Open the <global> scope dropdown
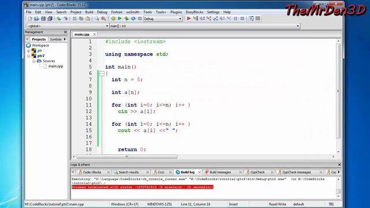Viewport: 370px width, 208px height. pyautogui.click(x=68, y=26)
